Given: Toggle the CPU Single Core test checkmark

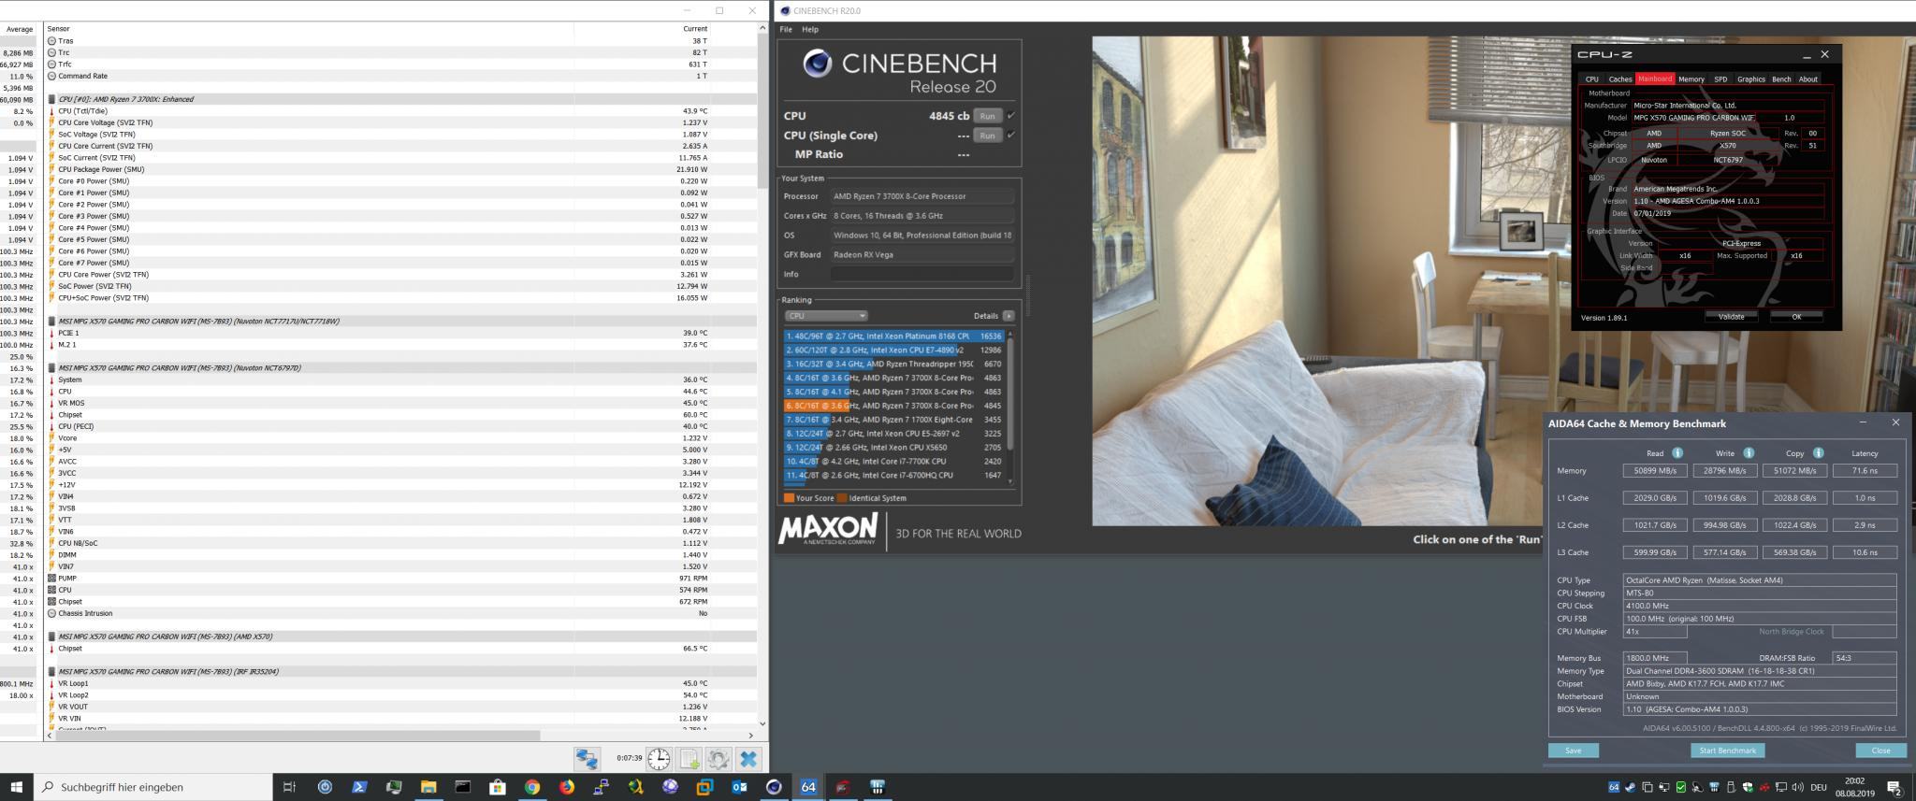Looking at the screenshot, I should pos(1010,136).
